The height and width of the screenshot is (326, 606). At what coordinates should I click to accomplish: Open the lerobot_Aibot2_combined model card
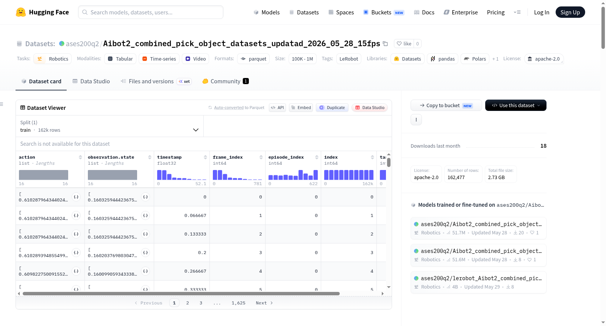(x=478, y=282)
